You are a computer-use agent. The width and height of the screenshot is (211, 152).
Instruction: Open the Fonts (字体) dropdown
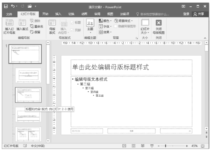click(x=105, y=26)
